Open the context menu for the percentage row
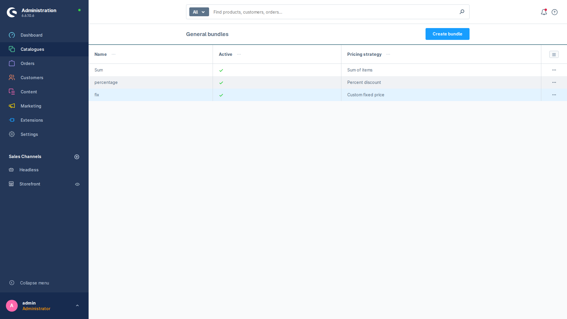This screenshot has height=319, width=567. (554, 82)
